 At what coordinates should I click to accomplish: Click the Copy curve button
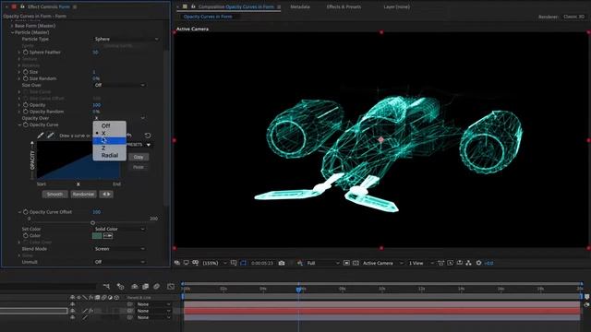point(139,157)
